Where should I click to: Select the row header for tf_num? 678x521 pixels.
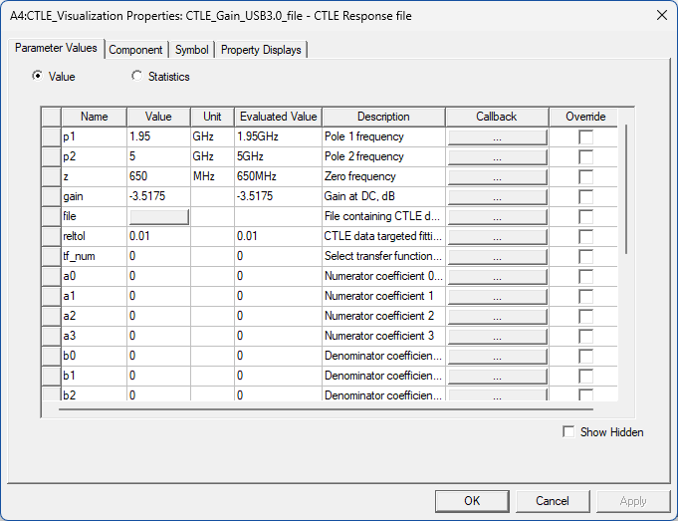(x=52, y=256)
